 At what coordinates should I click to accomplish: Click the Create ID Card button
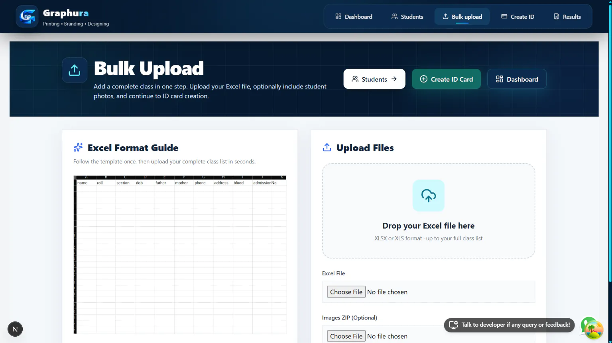pos(446,79)
